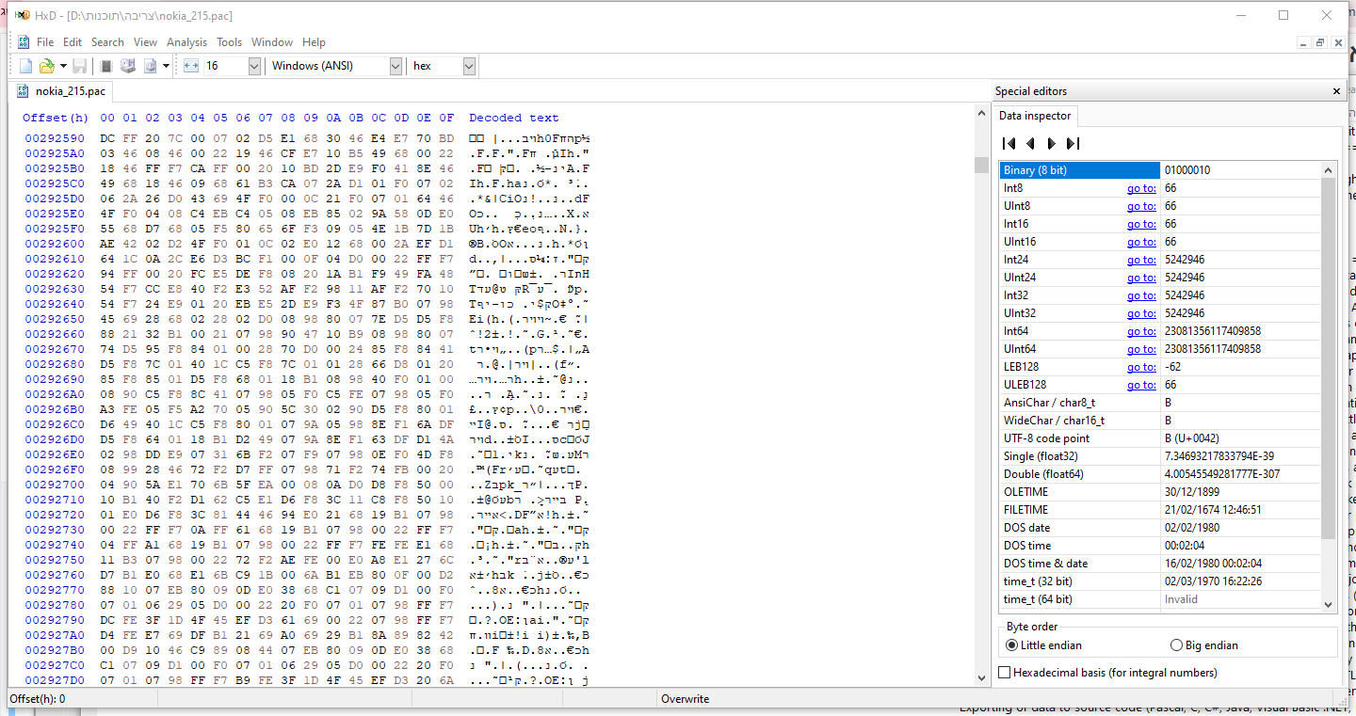This screenshot has height=716, width=1356.
Task: Click the Double (float64) value field
Action: [1240, 474]
